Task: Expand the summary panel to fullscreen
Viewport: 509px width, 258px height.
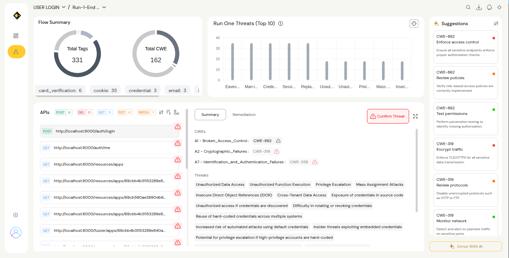Action: pyautogui.click(x=415, y=116)
